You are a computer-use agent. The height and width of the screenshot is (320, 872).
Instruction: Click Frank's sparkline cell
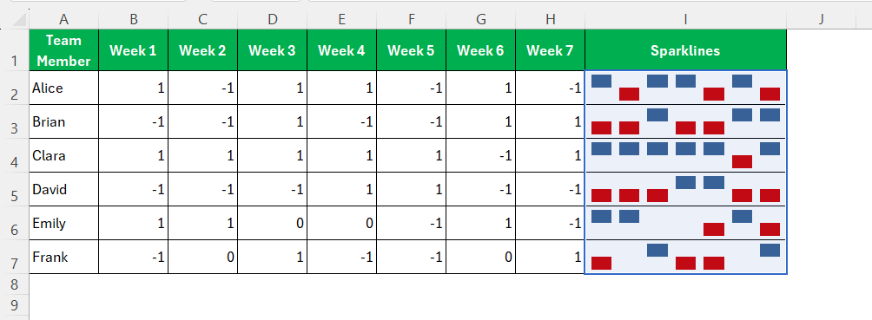685,258
